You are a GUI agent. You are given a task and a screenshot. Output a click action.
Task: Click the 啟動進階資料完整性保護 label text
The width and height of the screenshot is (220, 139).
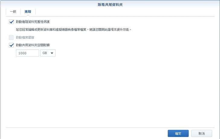33,22
